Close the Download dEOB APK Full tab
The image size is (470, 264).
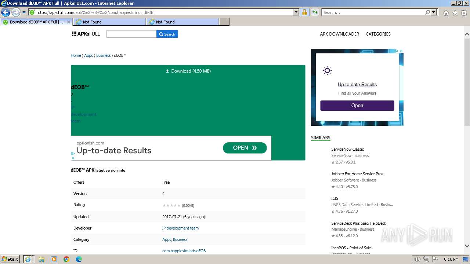click(68, 22)
